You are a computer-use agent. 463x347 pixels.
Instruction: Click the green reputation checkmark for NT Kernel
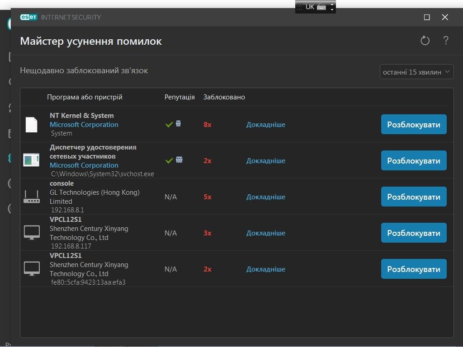click(x=169, y=124)
